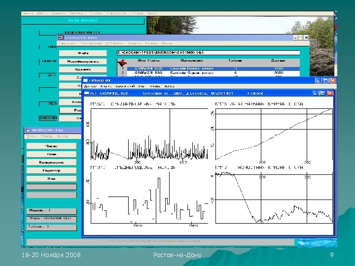Minimize the №1 GROW40L.SGS chart window
The image size is (355, 266).
pyautogui.click(x=315, y=93)
